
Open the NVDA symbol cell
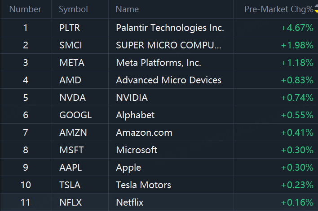tap(72, 98)
